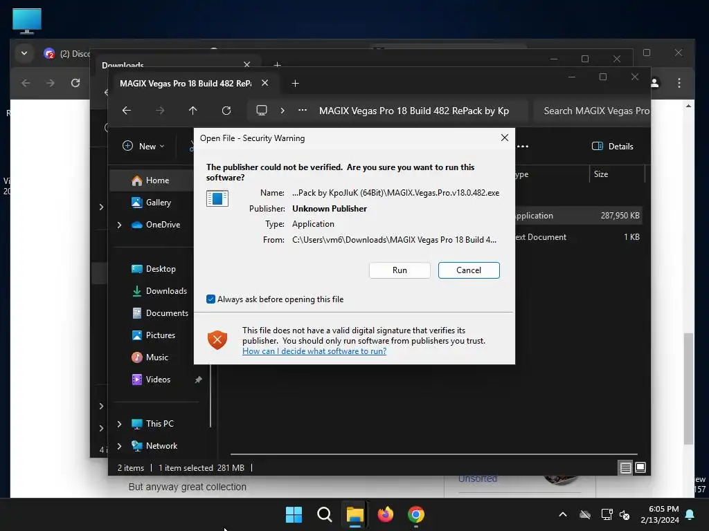Screen dimensions: 709x531
Task: Click Google Chrome on the taskbar
Action: click(416, 514)
